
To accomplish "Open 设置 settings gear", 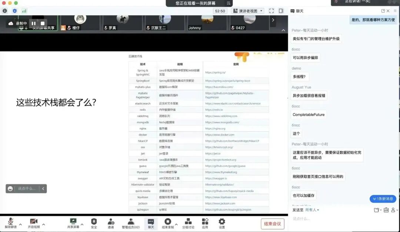I will [x=222, y=223].
